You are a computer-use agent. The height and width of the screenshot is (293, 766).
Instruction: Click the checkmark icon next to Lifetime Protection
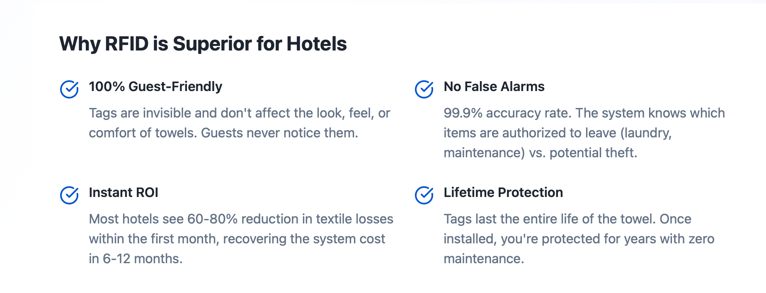[424, 195]
